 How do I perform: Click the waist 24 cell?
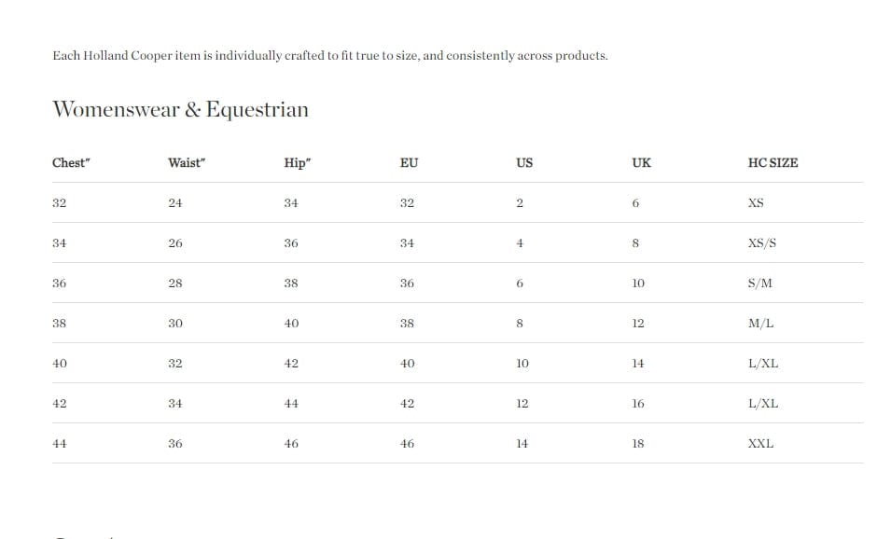tap(175, 203)
